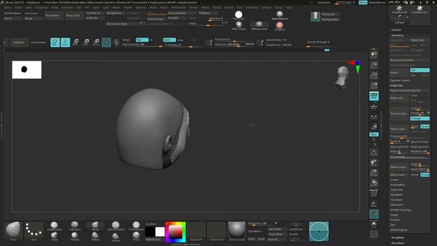Open the Zplugin menu
The height and width of the screenshot is (246, 437).
click(266, 8)
